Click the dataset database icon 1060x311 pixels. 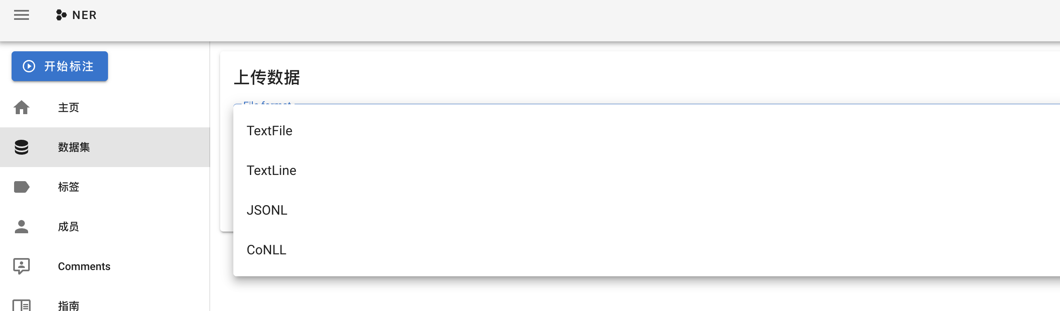22,147
